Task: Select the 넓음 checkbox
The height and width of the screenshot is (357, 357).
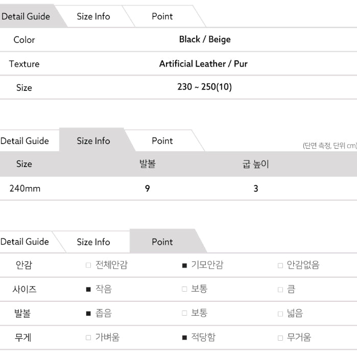Action: (x=280, y=314)
